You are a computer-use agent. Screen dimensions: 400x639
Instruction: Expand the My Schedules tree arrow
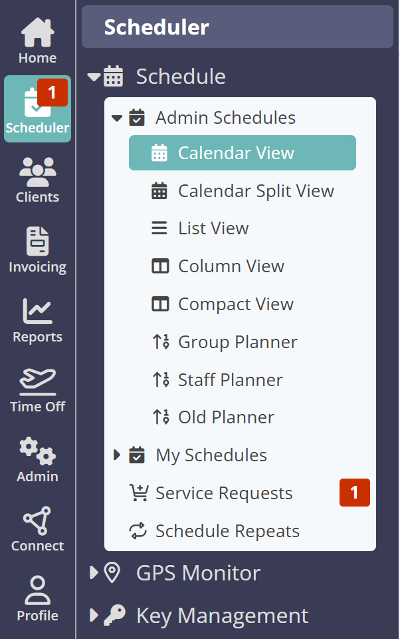[117, 455]
